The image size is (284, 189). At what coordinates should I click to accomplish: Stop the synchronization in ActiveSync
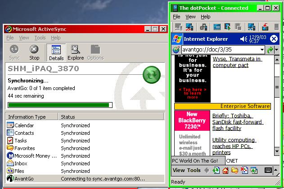34,52
